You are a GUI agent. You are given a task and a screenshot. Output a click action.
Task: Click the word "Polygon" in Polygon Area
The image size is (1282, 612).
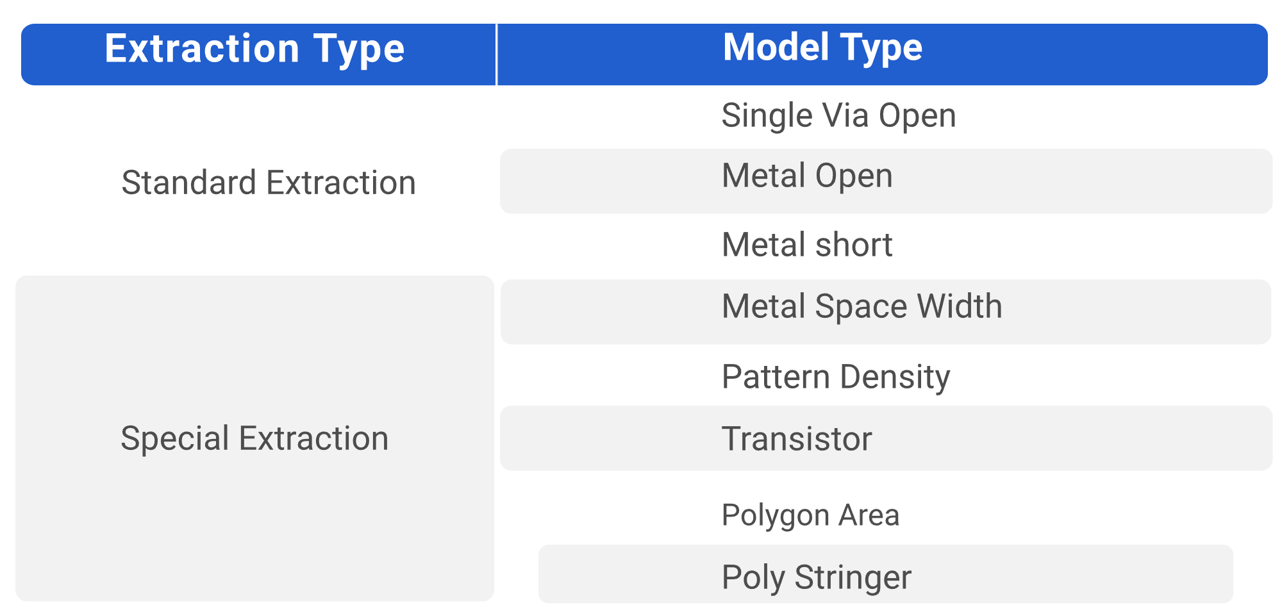[x=776, y=515]
